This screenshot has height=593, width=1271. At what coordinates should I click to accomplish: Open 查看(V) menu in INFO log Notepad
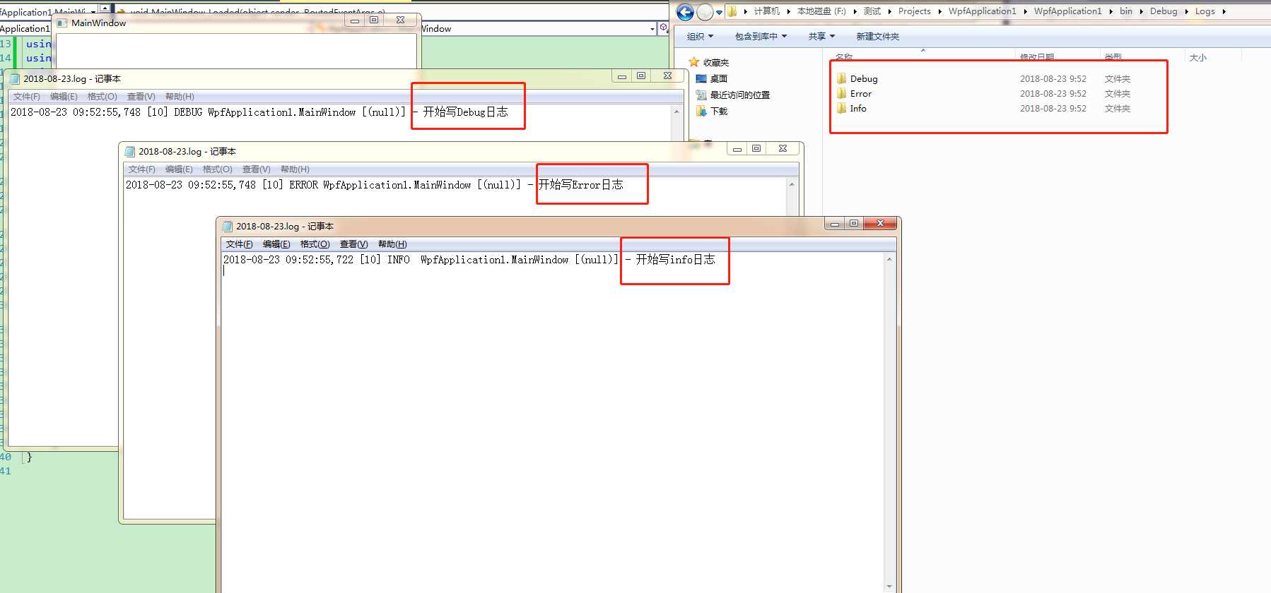coord(353,244)
